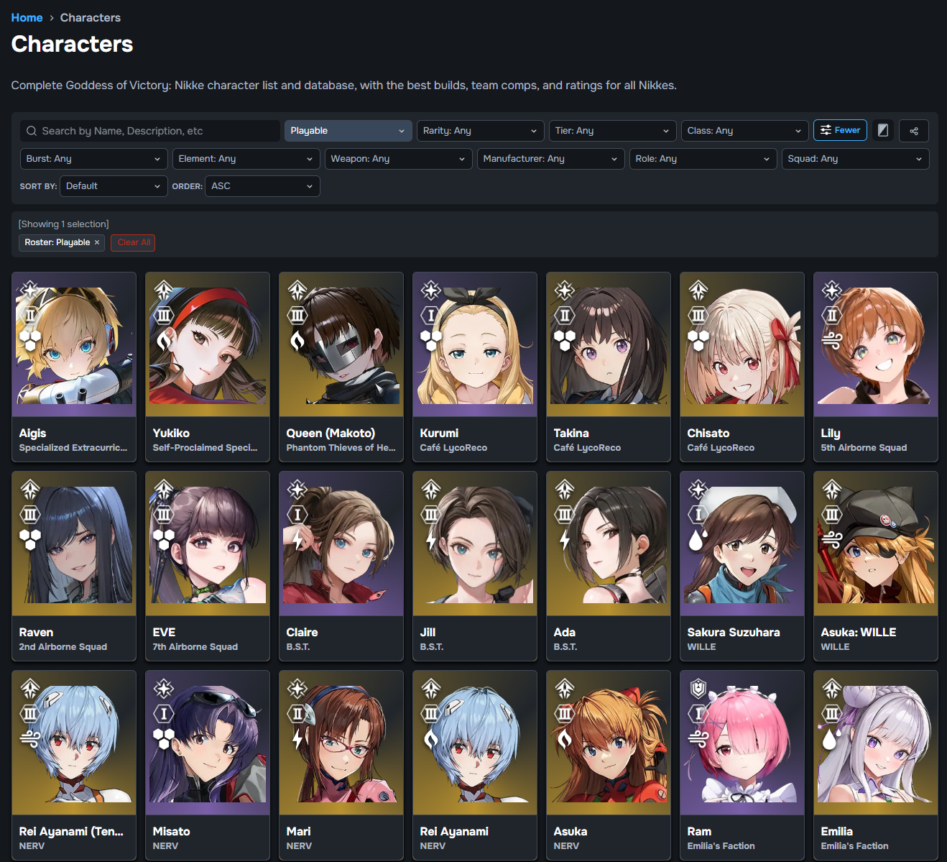Click the '5th Airborne Squad' text under Lily
The image size is (947, 862).
(x=864, y=447)
